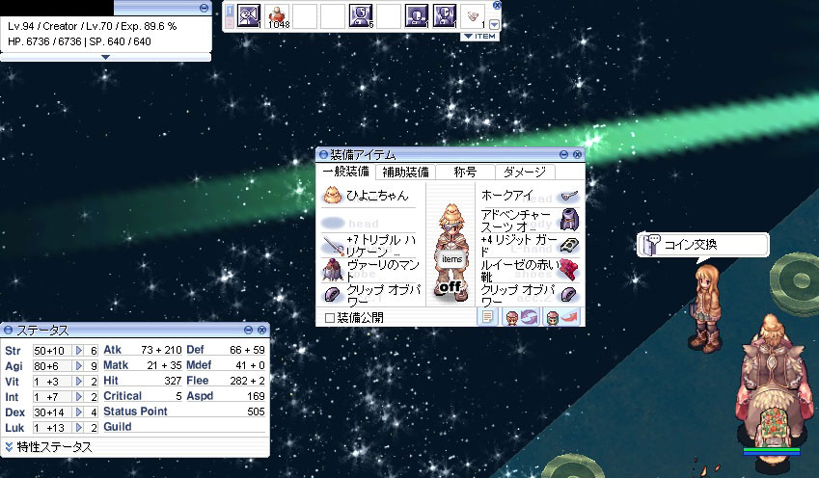Use the red potion stack labeled 1048

click(x=278, y=15)
